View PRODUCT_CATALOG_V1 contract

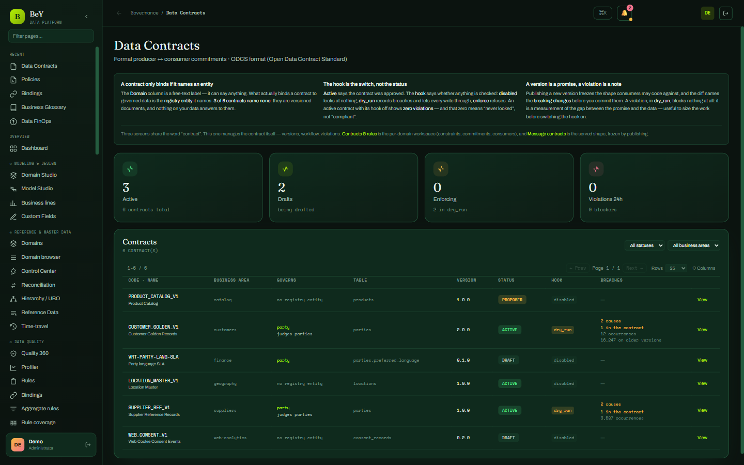702,300
